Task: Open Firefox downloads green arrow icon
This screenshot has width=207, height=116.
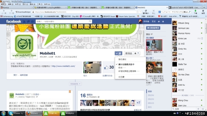Action: (195, 11)
